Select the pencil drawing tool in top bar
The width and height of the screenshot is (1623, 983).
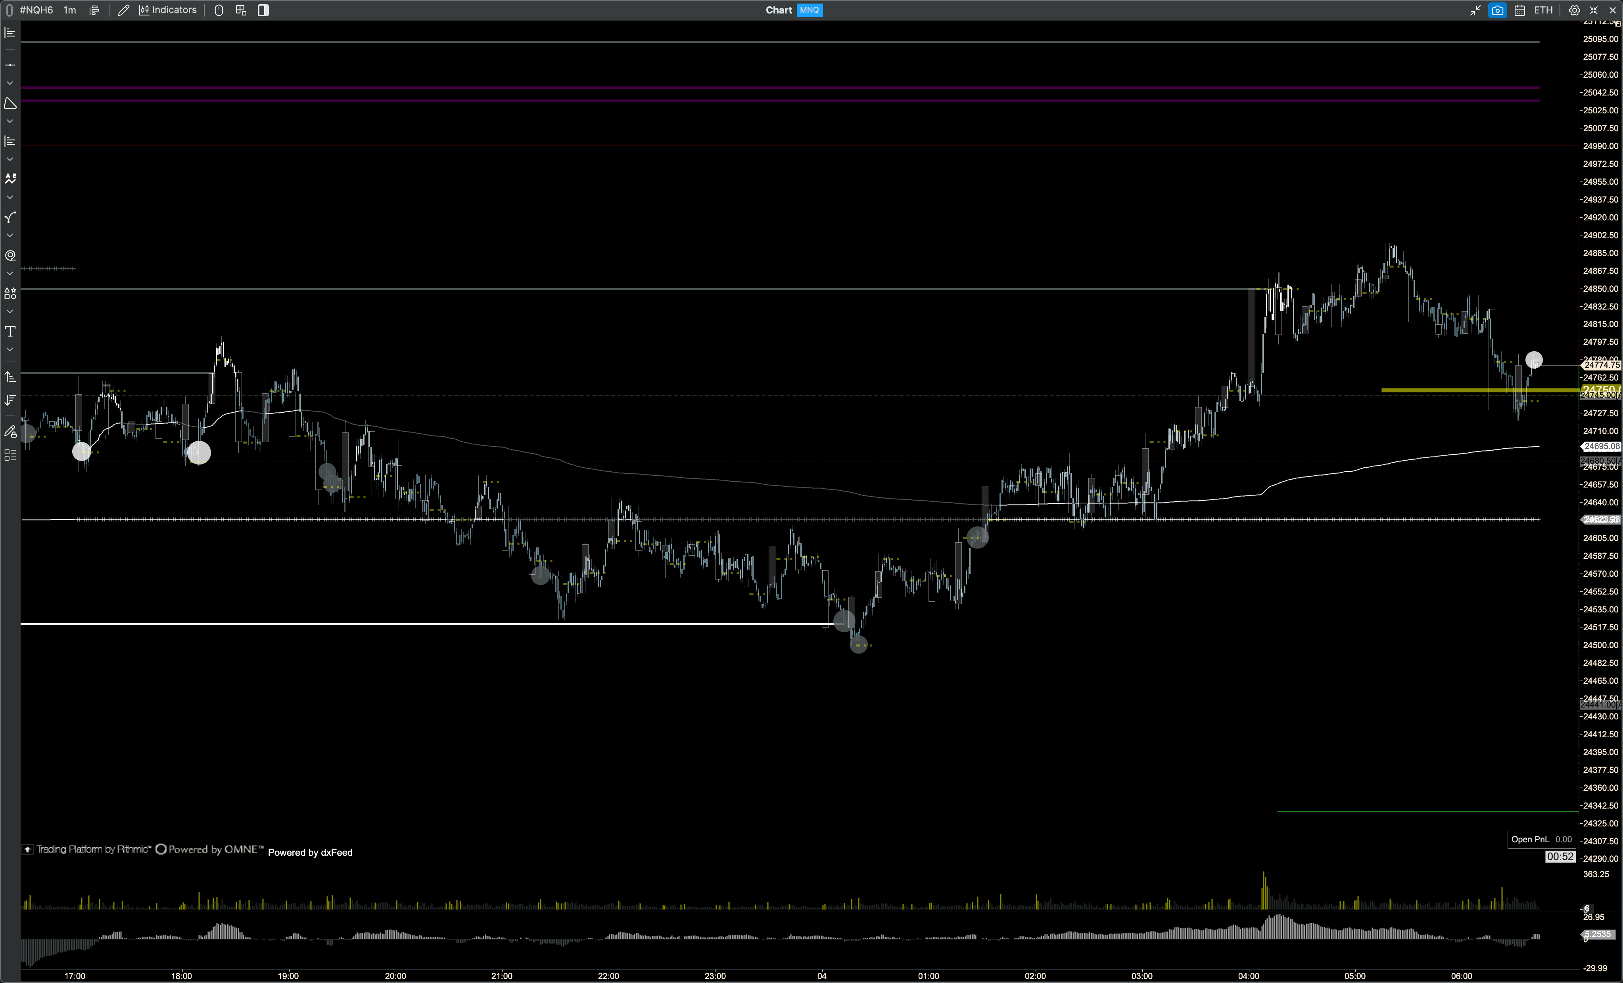[123, 10]
